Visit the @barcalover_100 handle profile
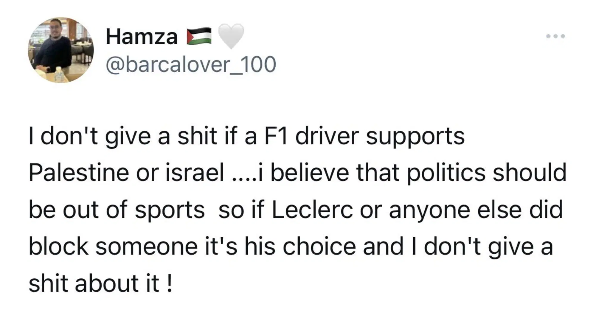Viewport: 596px width, 315px height. 191,64
